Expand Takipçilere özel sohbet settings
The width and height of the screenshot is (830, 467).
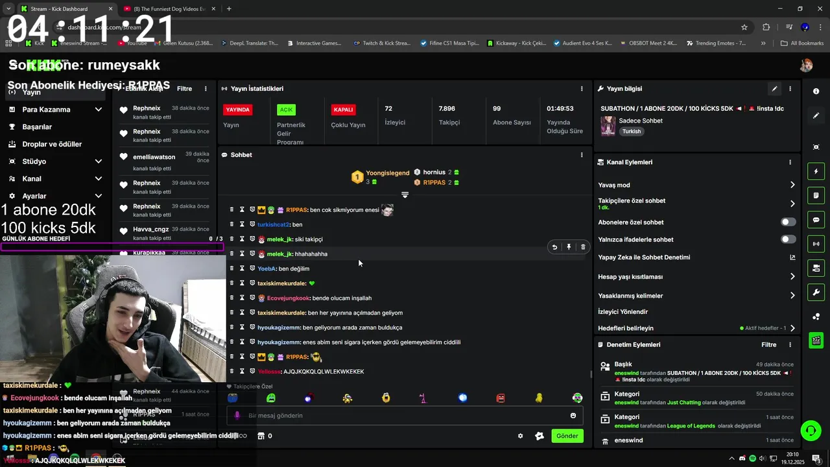coord(792,204)
